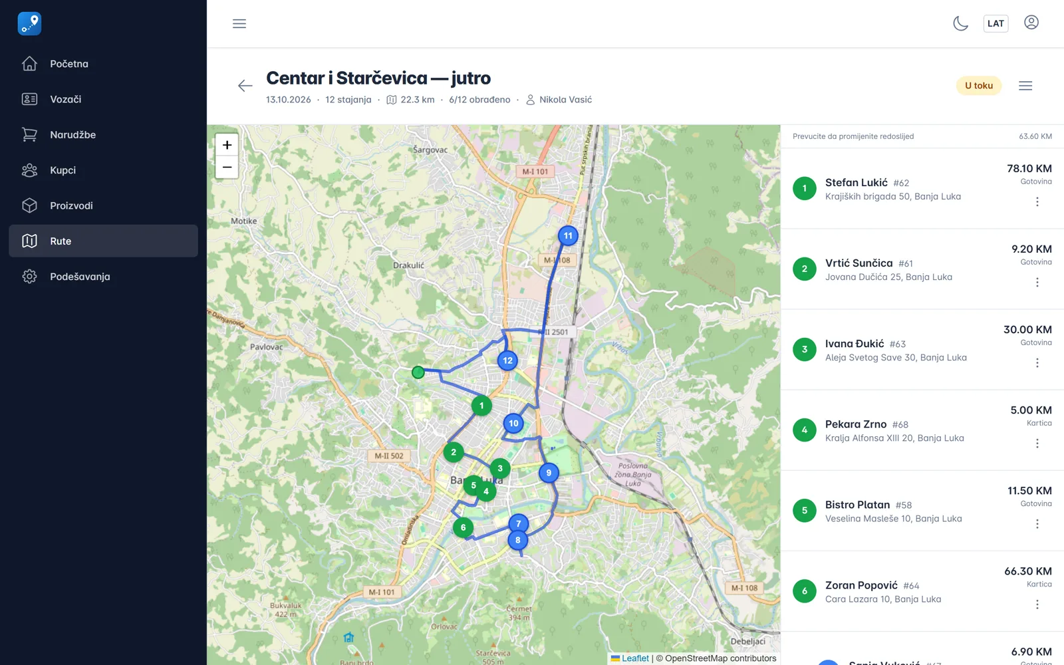Open three-dot menu for Zoran Popović
The image size is (1064, 665).
click(1037, 604)
